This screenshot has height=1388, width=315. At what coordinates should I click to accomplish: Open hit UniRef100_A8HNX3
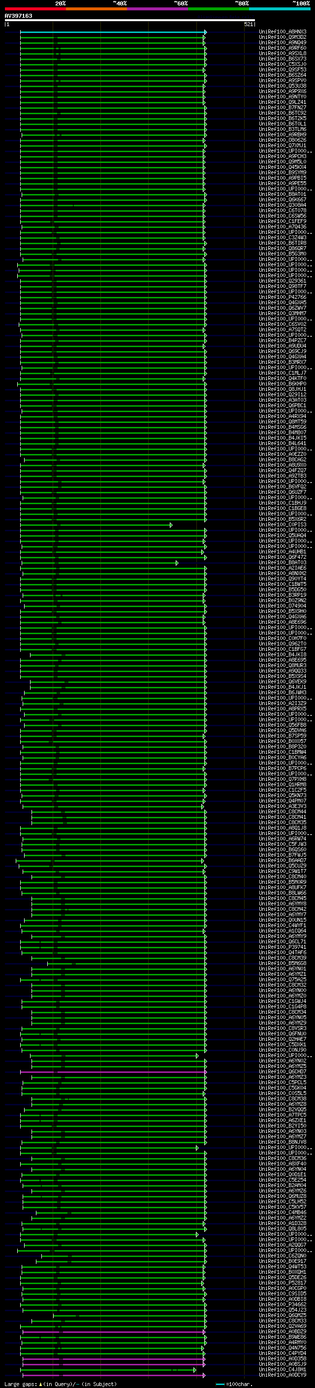[283, 32]
